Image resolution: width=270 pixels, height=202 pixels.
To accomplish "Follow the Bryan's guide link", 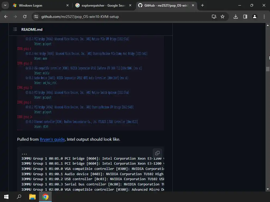I will click(52, 139).
